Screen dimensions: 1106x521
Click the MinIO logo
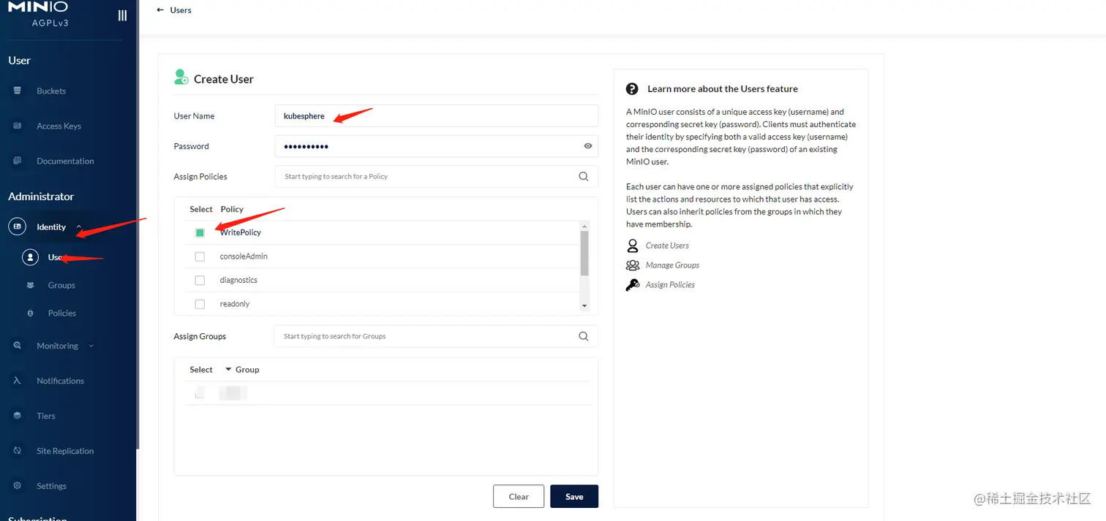pos(38,7)
